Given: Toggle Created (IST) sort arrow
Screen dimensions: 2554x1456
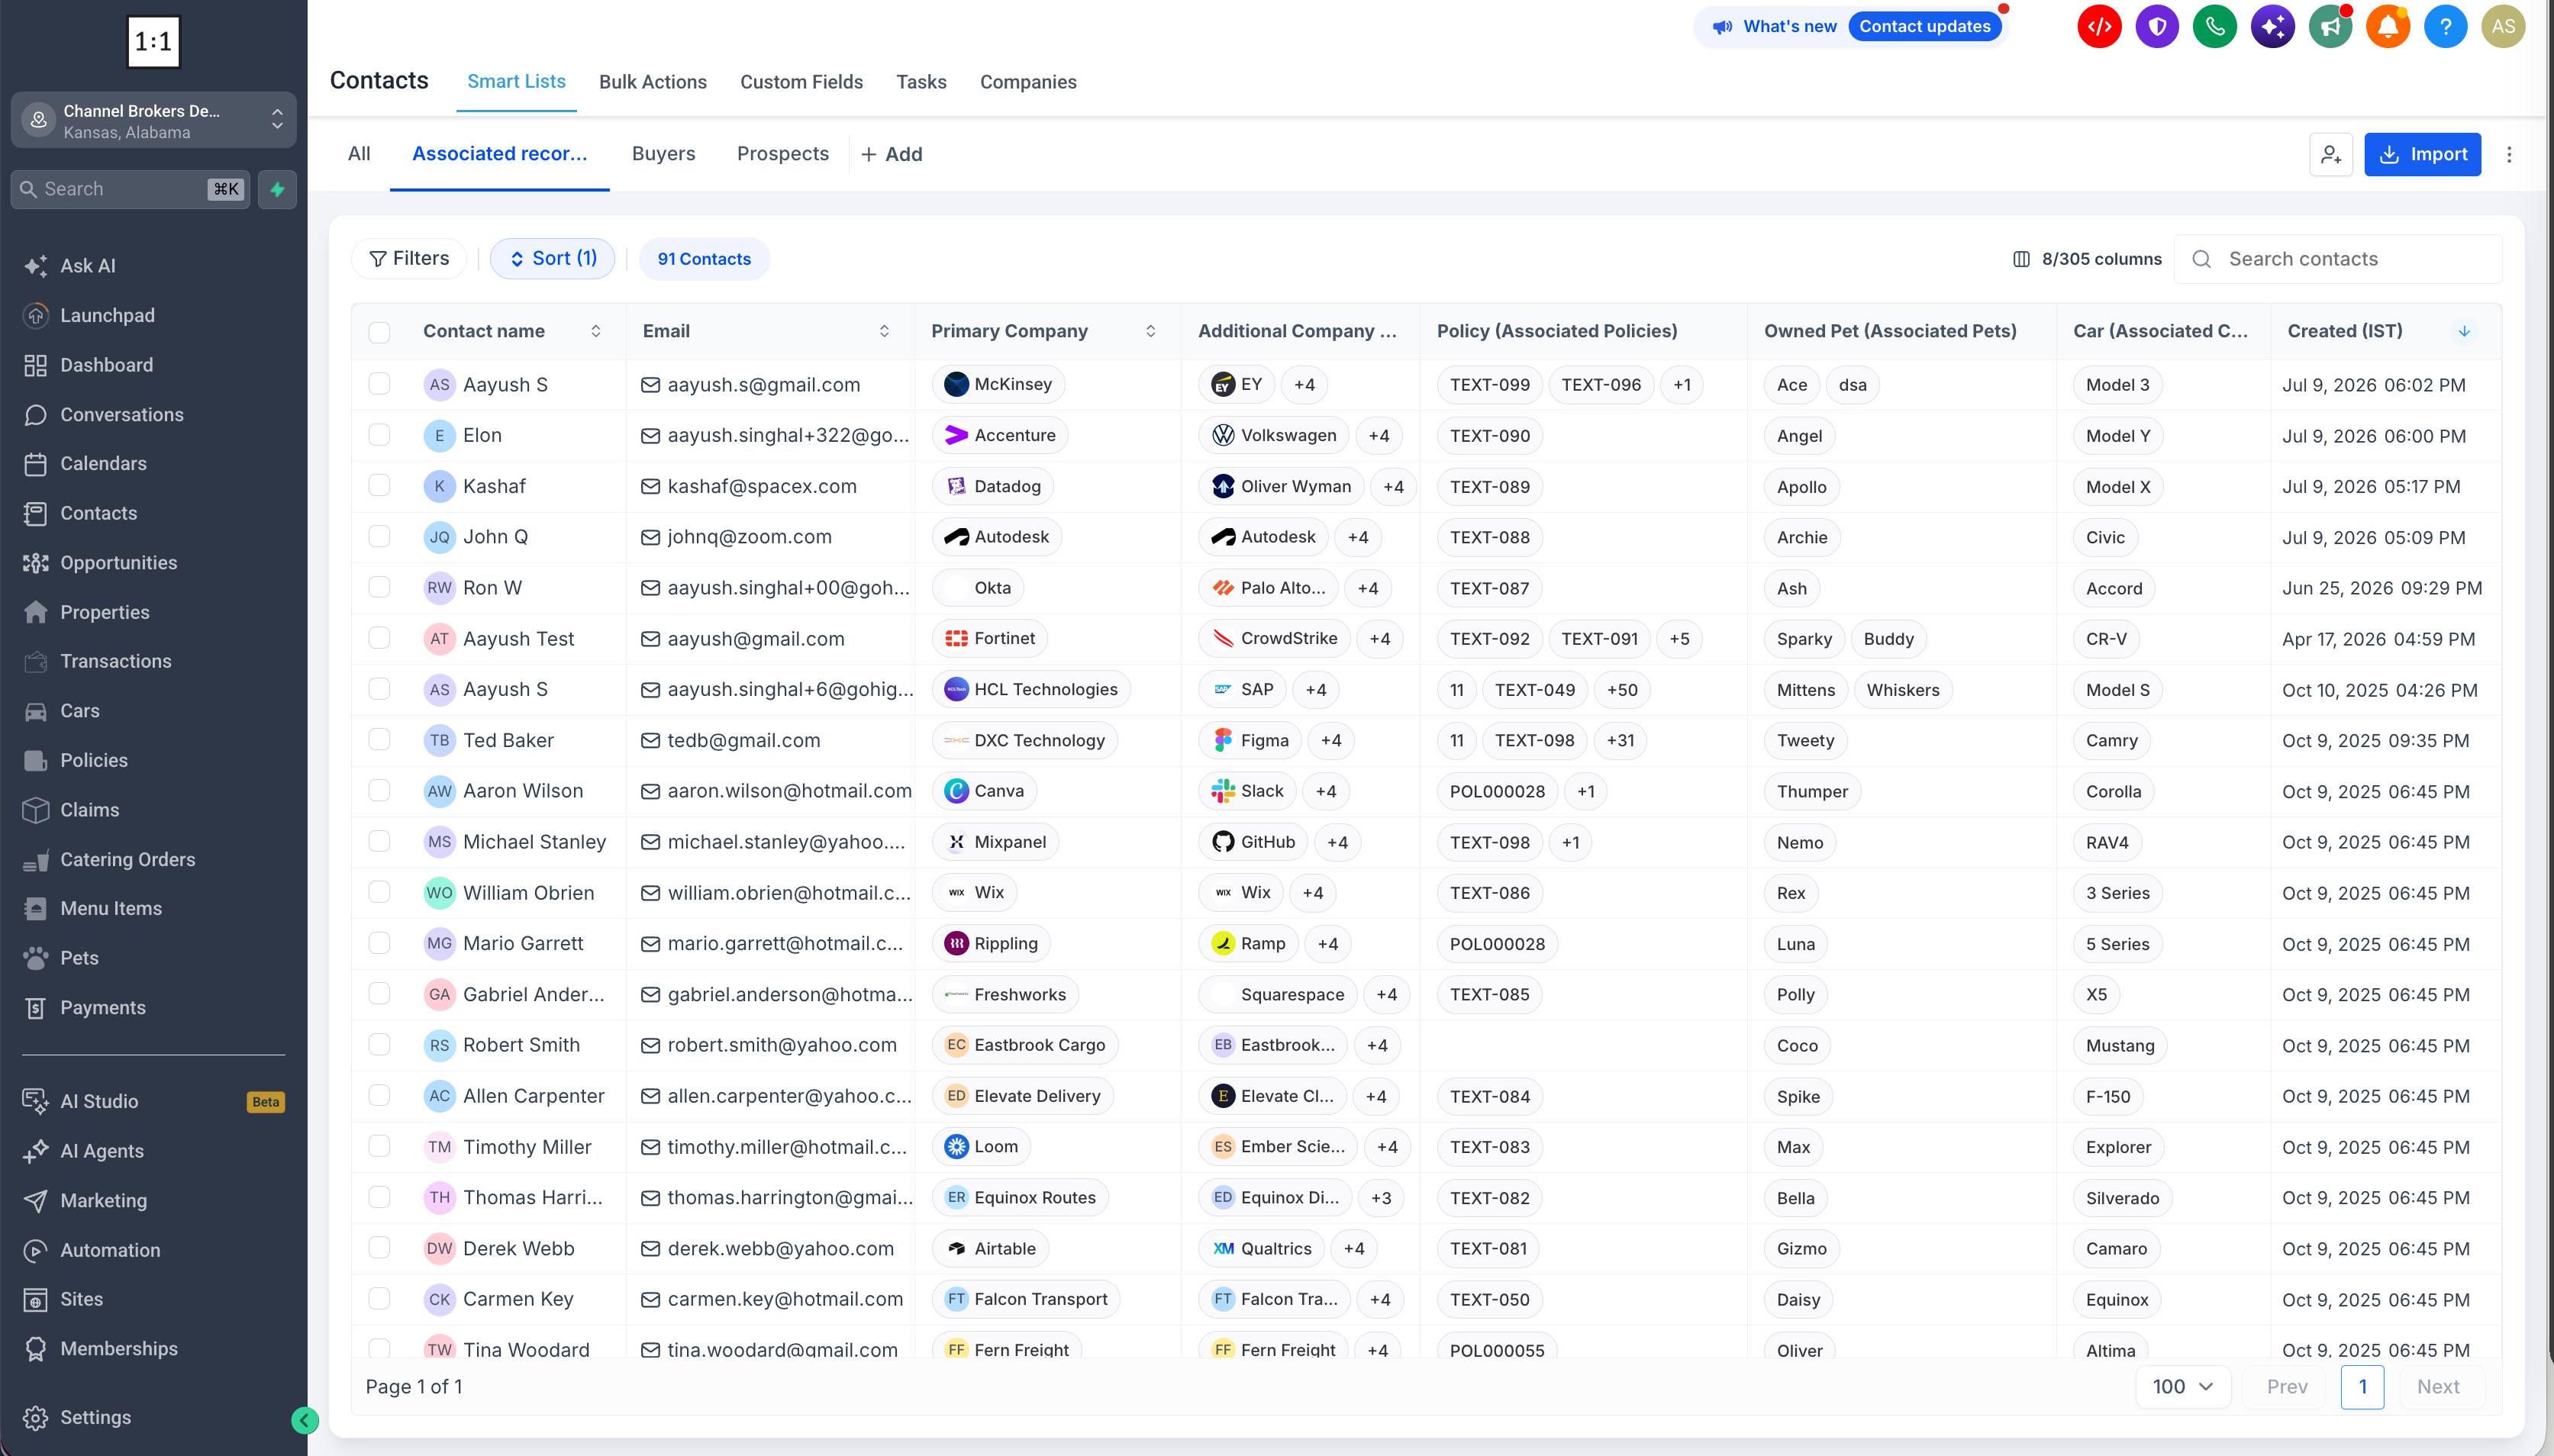Looking at the screenshot, I should coord(2464,331).
